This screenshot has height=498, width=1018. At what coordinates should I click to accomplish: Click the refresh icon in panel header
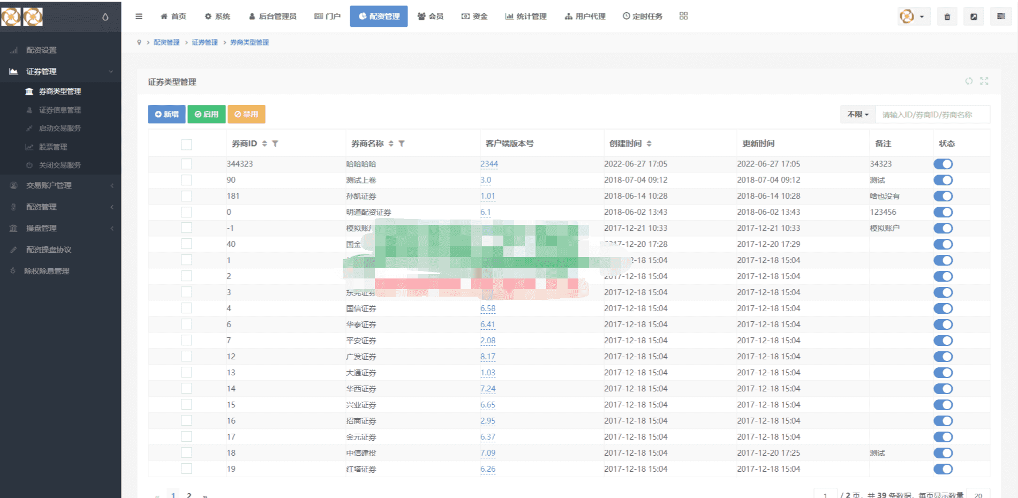[x=969, y=81]
